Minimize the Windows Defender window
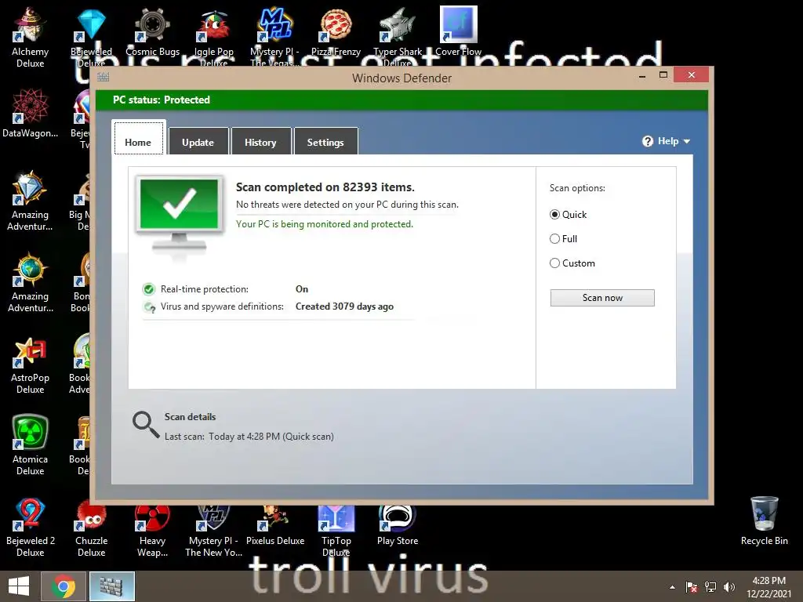Image resolution: width=803 pixels, height=602 pixels. pos(642,76)
